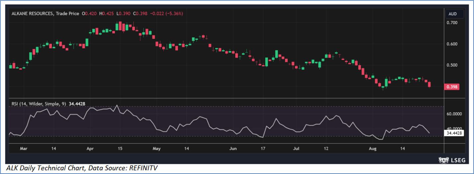Click the 12 date label after Jul
Screen dimensions: 474x174
coord(326,149)
